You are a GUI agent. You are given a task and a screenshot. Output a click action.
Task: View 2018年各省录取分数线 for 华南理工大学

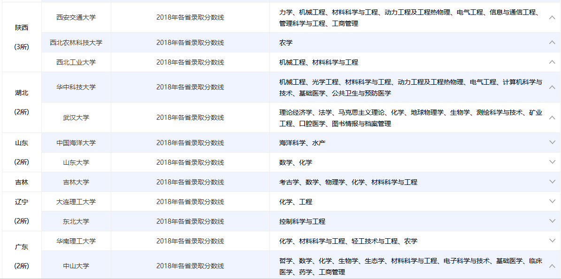(x=190, y=241)
